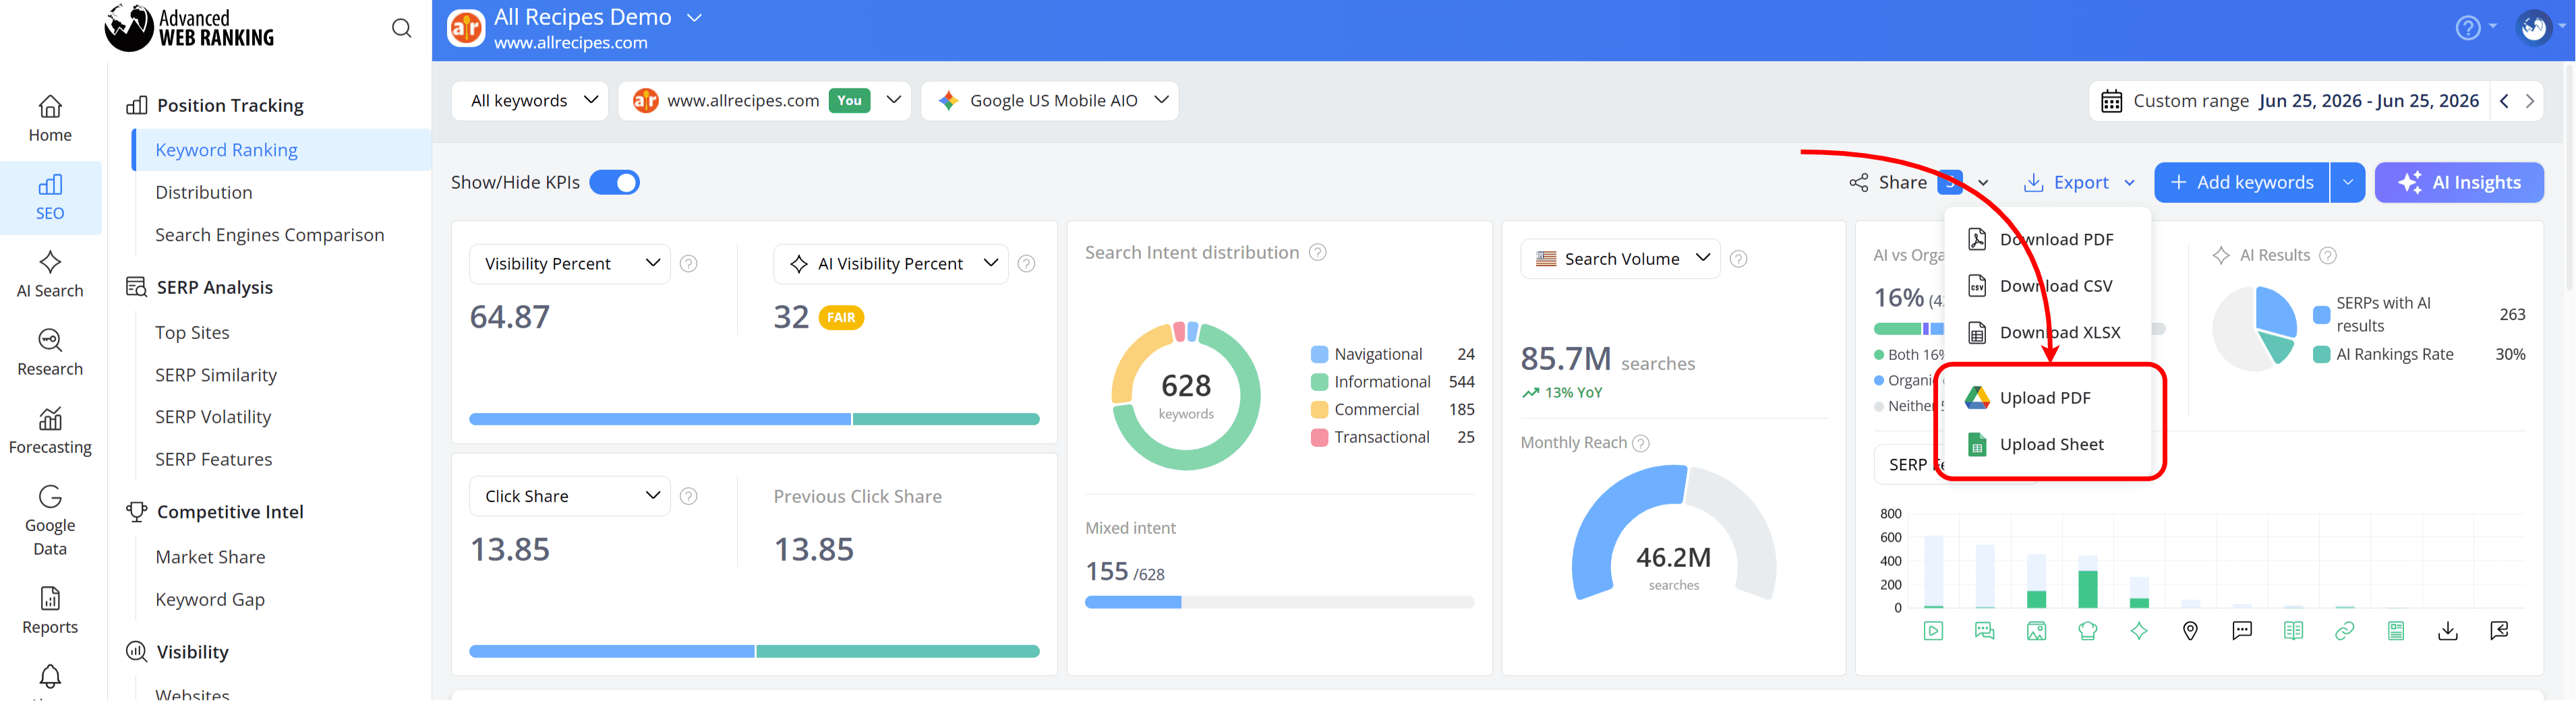Toggle the Show/Hide KPIs switch
The height and width of the screenshot is (701, 2576).
(x=614, y=183)
